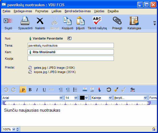Toggle underline text formatting
The height and width of the screenshot is (133, 158).
[44, 90]
